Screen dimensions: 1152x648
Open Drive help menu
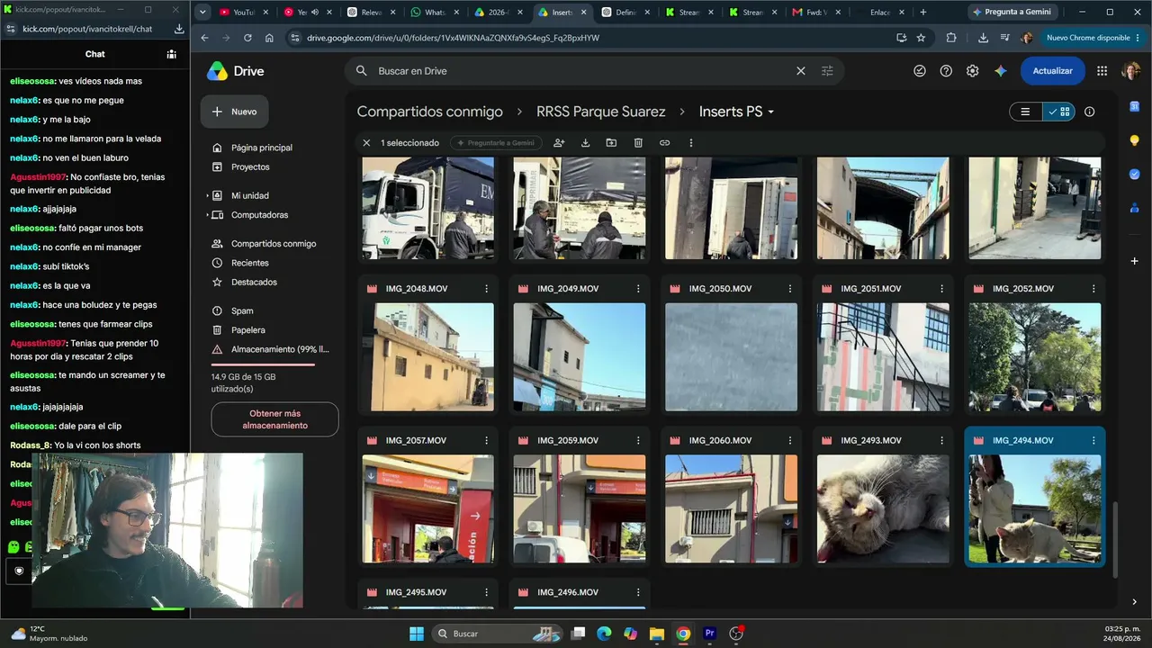946,71
